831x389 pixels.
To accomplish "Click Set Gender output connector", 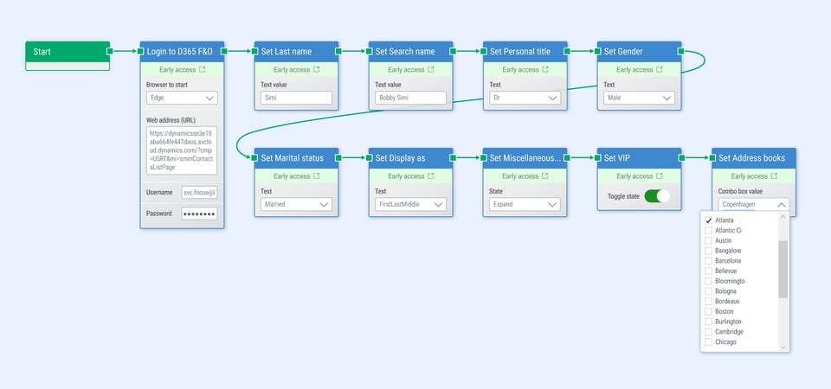I will click(681, 51).
